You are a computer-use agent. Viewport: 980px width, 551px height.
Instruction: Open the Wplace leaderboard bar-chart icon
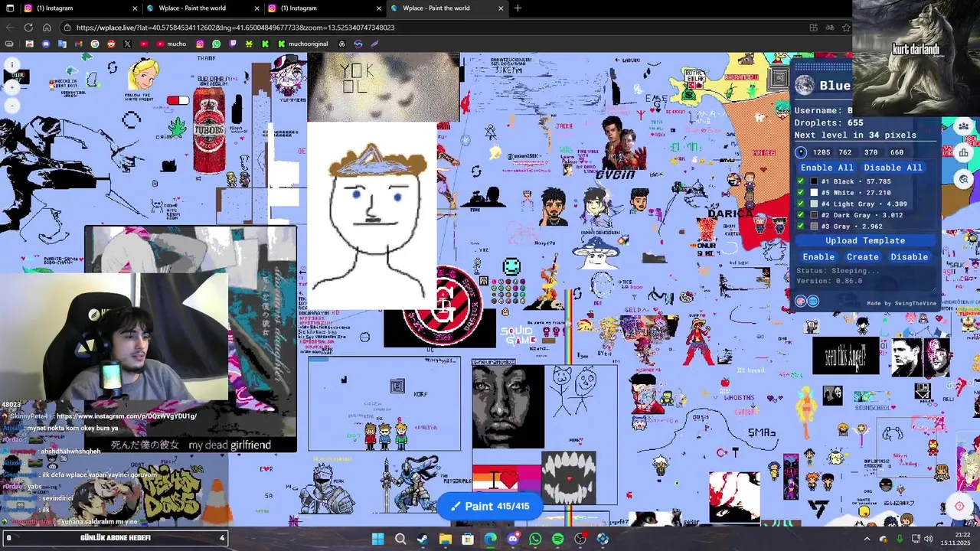coord(964,152)
